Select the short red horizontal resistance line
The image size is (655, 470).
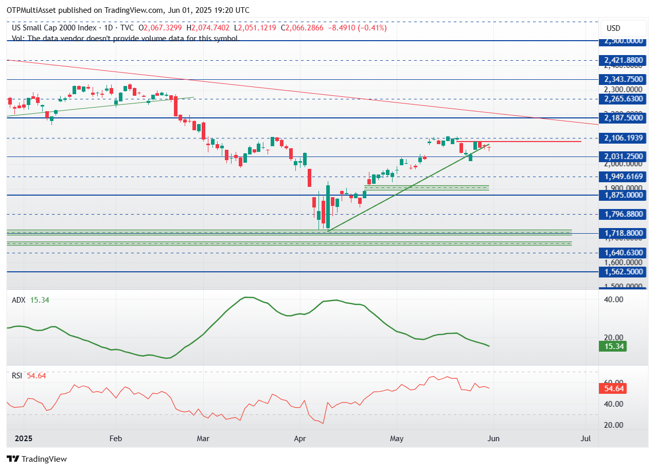point(520,141)
